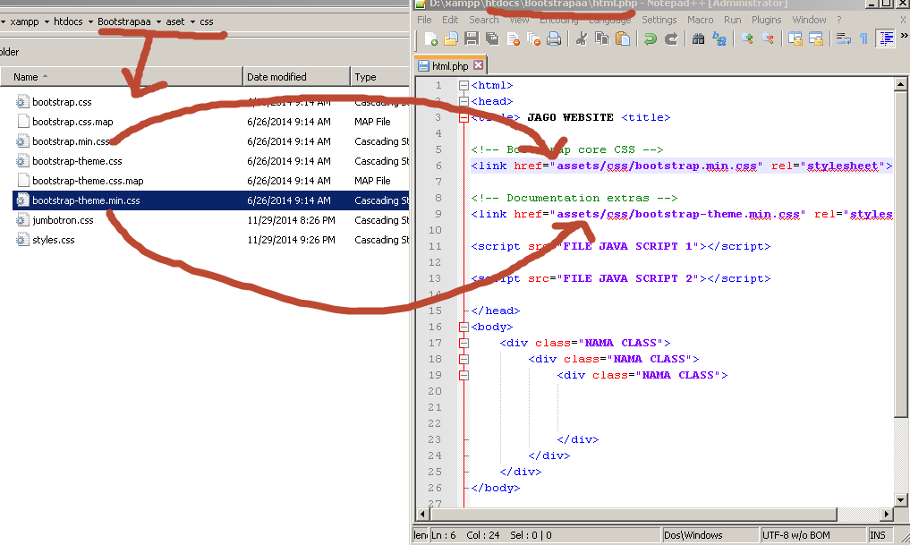The width and height of the screenshot is (910, 545).
Task: Select the Save All toolbar icon
Action: click(x=491, y=38)
